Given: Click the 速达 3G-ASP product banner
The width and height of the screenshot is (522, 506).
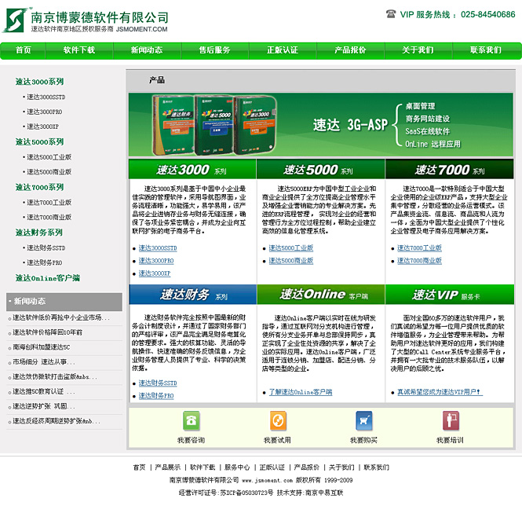Looking at the screenshot, I should point(321,125).
